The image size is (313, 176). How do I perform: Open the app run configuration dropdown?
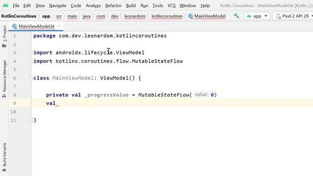click(257, 16)
